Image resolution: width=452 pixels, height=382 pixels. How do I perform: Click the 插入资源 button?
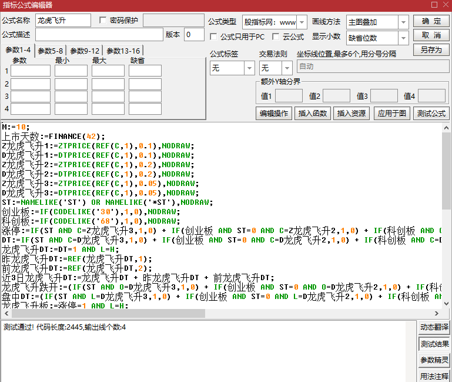click(x=351, y=113)
